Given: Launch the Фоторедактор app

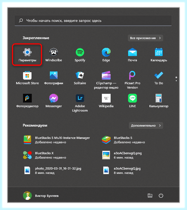Looking at the screenshot, I should (27, 101).
